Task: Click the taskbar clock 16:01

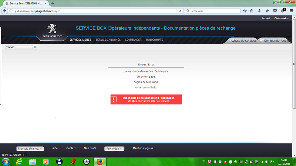Action: coord(284,160)
